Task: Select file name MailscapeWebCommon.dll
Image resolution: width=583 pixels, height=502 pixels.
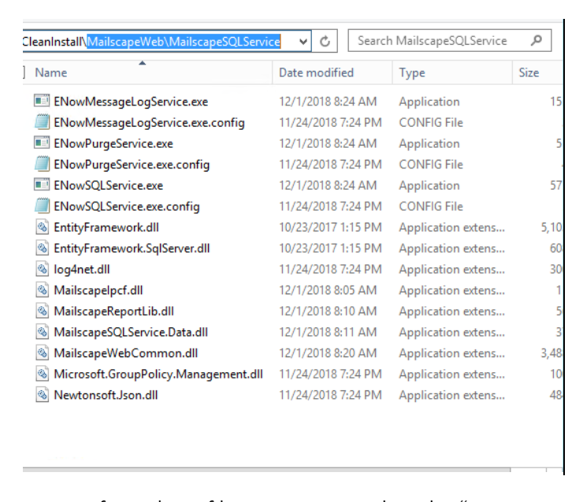Action: (126, 353)
